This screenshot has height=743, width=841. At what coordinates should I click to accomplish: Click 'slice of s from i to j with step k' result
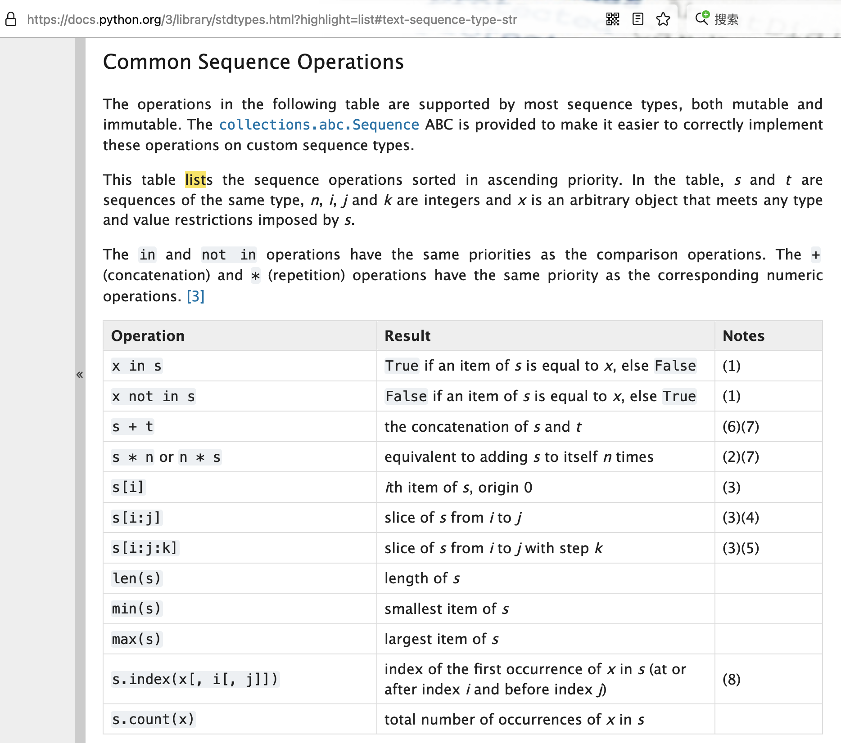click(x=493, y=548)
